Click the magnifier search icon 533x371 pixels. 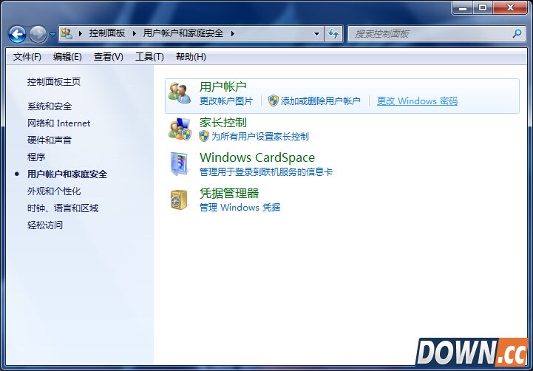click(517, 34)
